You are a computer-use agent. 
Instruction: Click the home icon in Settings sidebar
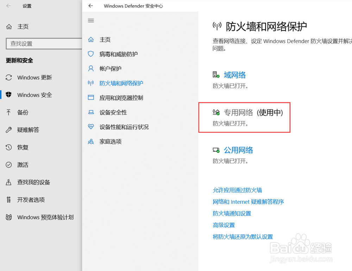pos(9,27)
